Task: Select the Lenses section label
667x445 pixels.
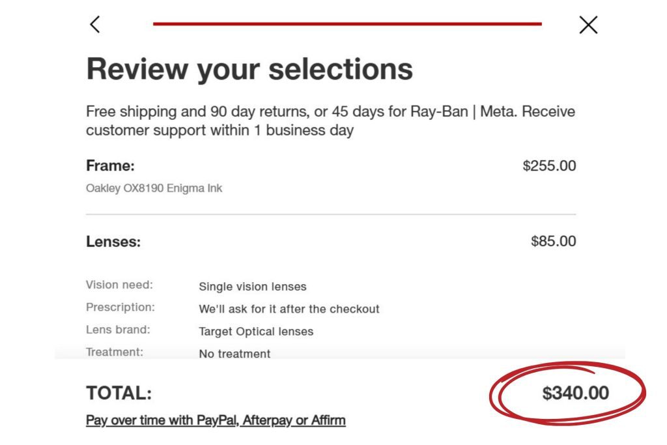Action: [x=113, y=242]
